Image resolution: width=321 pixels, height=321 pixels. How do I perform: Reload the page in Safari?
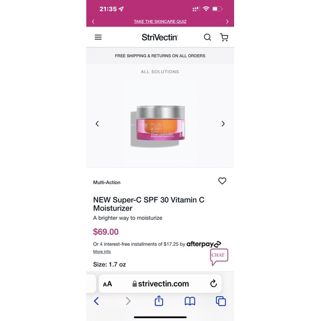[213, 284]
